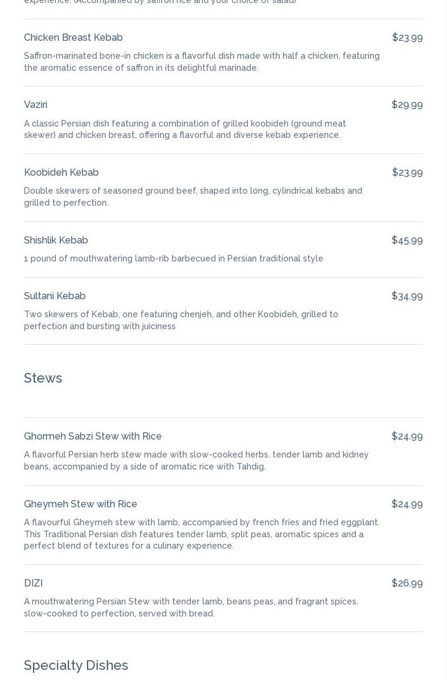The height and width of the screenshot is (680, 447).
Task: Click the Koobideh Kebab item name
Action: click(61, 173)
